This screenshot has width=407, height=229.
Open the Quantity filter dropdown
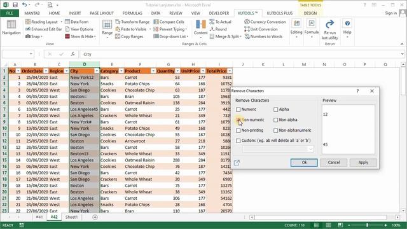(x=177, y=71)
